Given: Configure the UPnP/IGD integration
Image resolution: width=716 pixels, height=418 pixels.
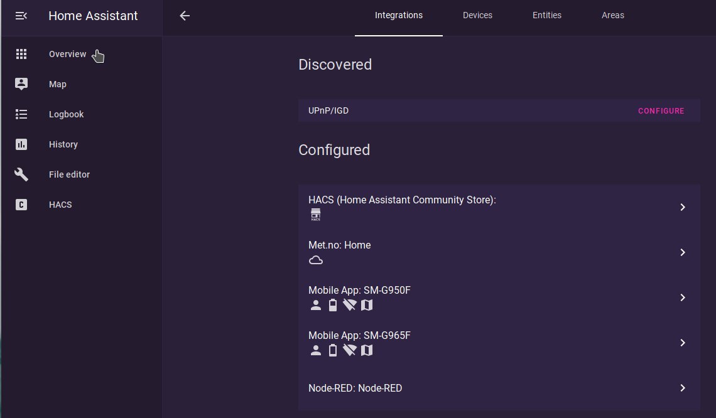Looking at the screenshot, I should 661,111.
